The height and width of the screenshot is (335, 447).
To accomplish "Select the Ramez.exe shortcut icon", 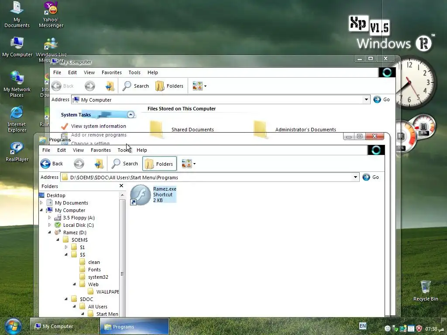I will point(140,195).
